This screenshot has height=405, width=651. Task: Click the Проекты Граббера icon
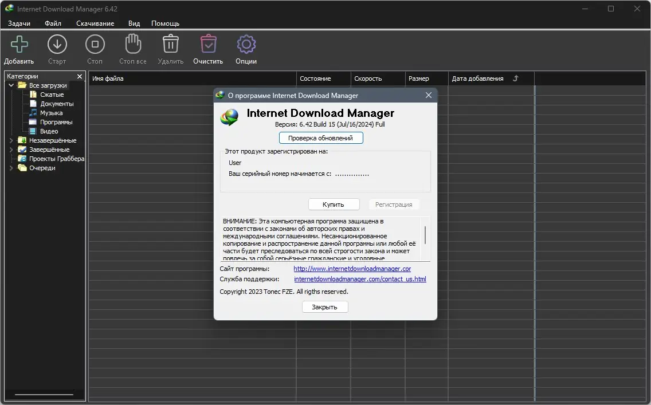22,159
